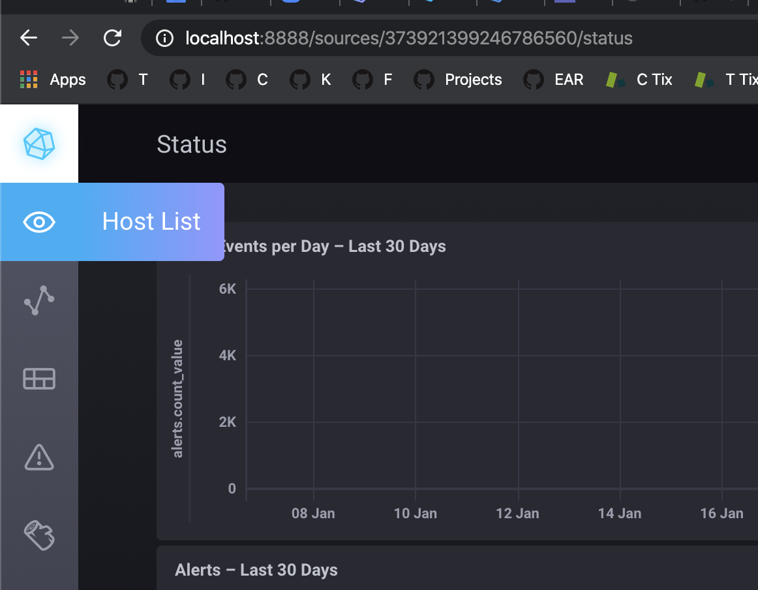Click the address bar URL
The width and height of the screenshot is (758, 590).
click(408, 38)
